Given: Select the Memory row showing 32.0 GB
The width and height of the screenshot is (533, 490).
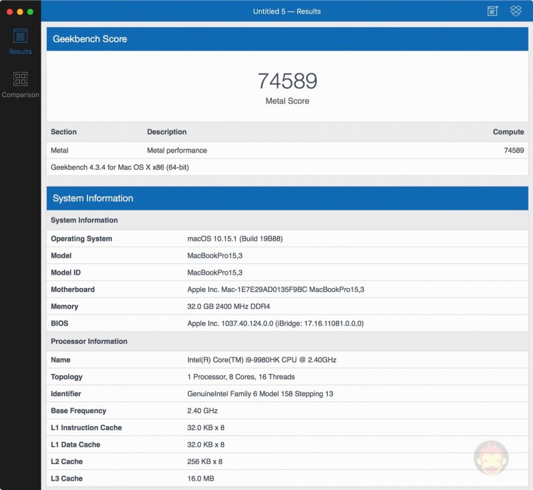Looking at the screenshot, I should (x=200, y=306).
